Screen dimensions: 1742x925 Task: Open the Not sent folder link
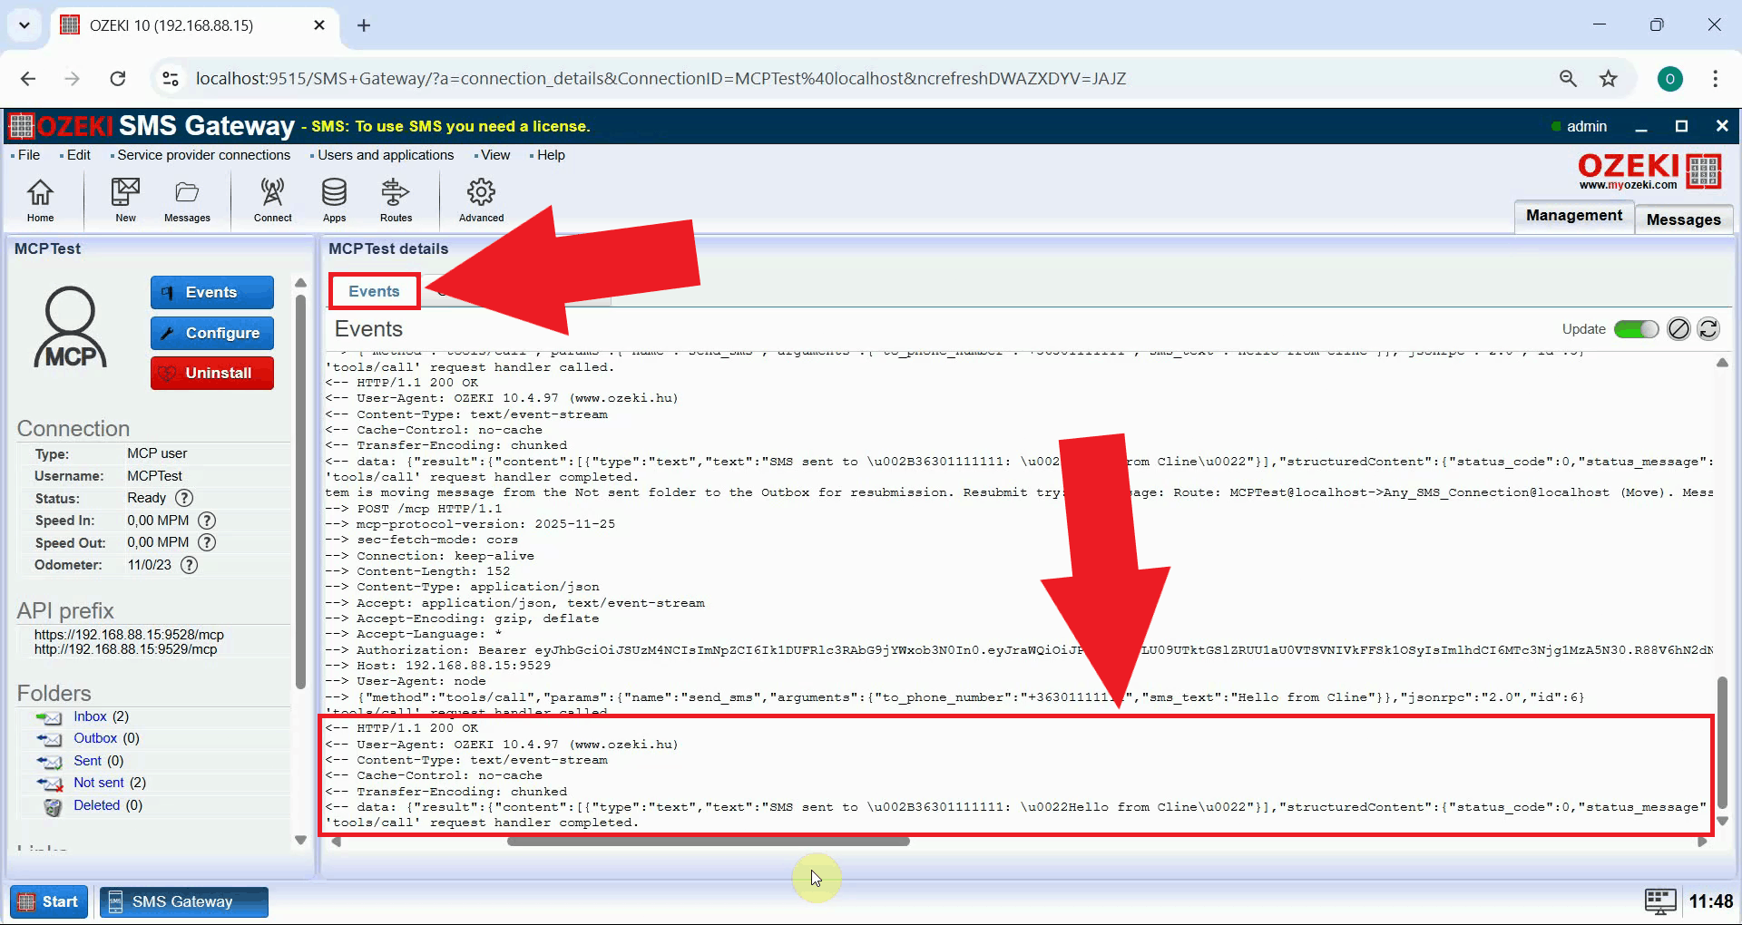(x=99, y=783)
